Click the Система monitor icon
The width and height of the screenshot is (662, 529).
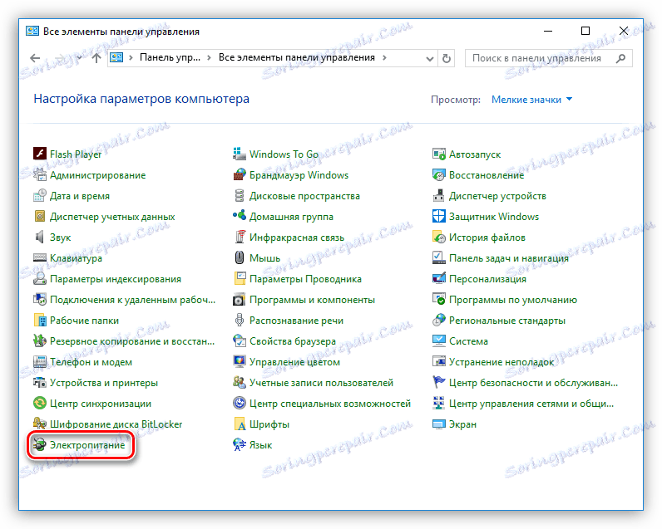(439, 340)
